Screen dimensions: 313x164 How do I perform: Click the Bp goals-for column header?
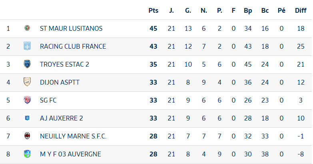pos(248,10)
